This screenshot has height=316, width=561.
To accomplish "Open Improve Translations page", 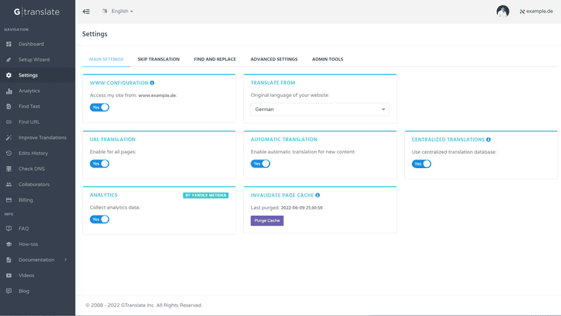I will point(43,138).
